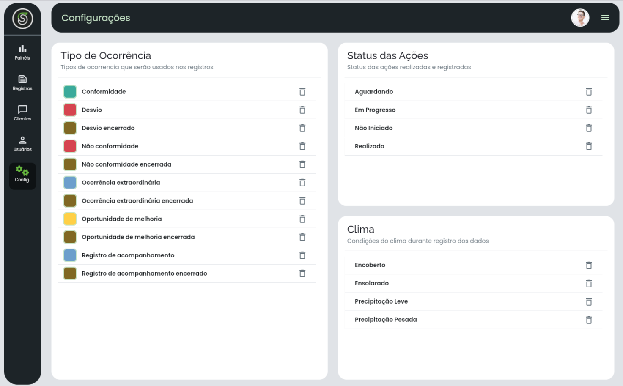
Task: Select the Desvio encerrado label
Action: (x=108, y=128)
